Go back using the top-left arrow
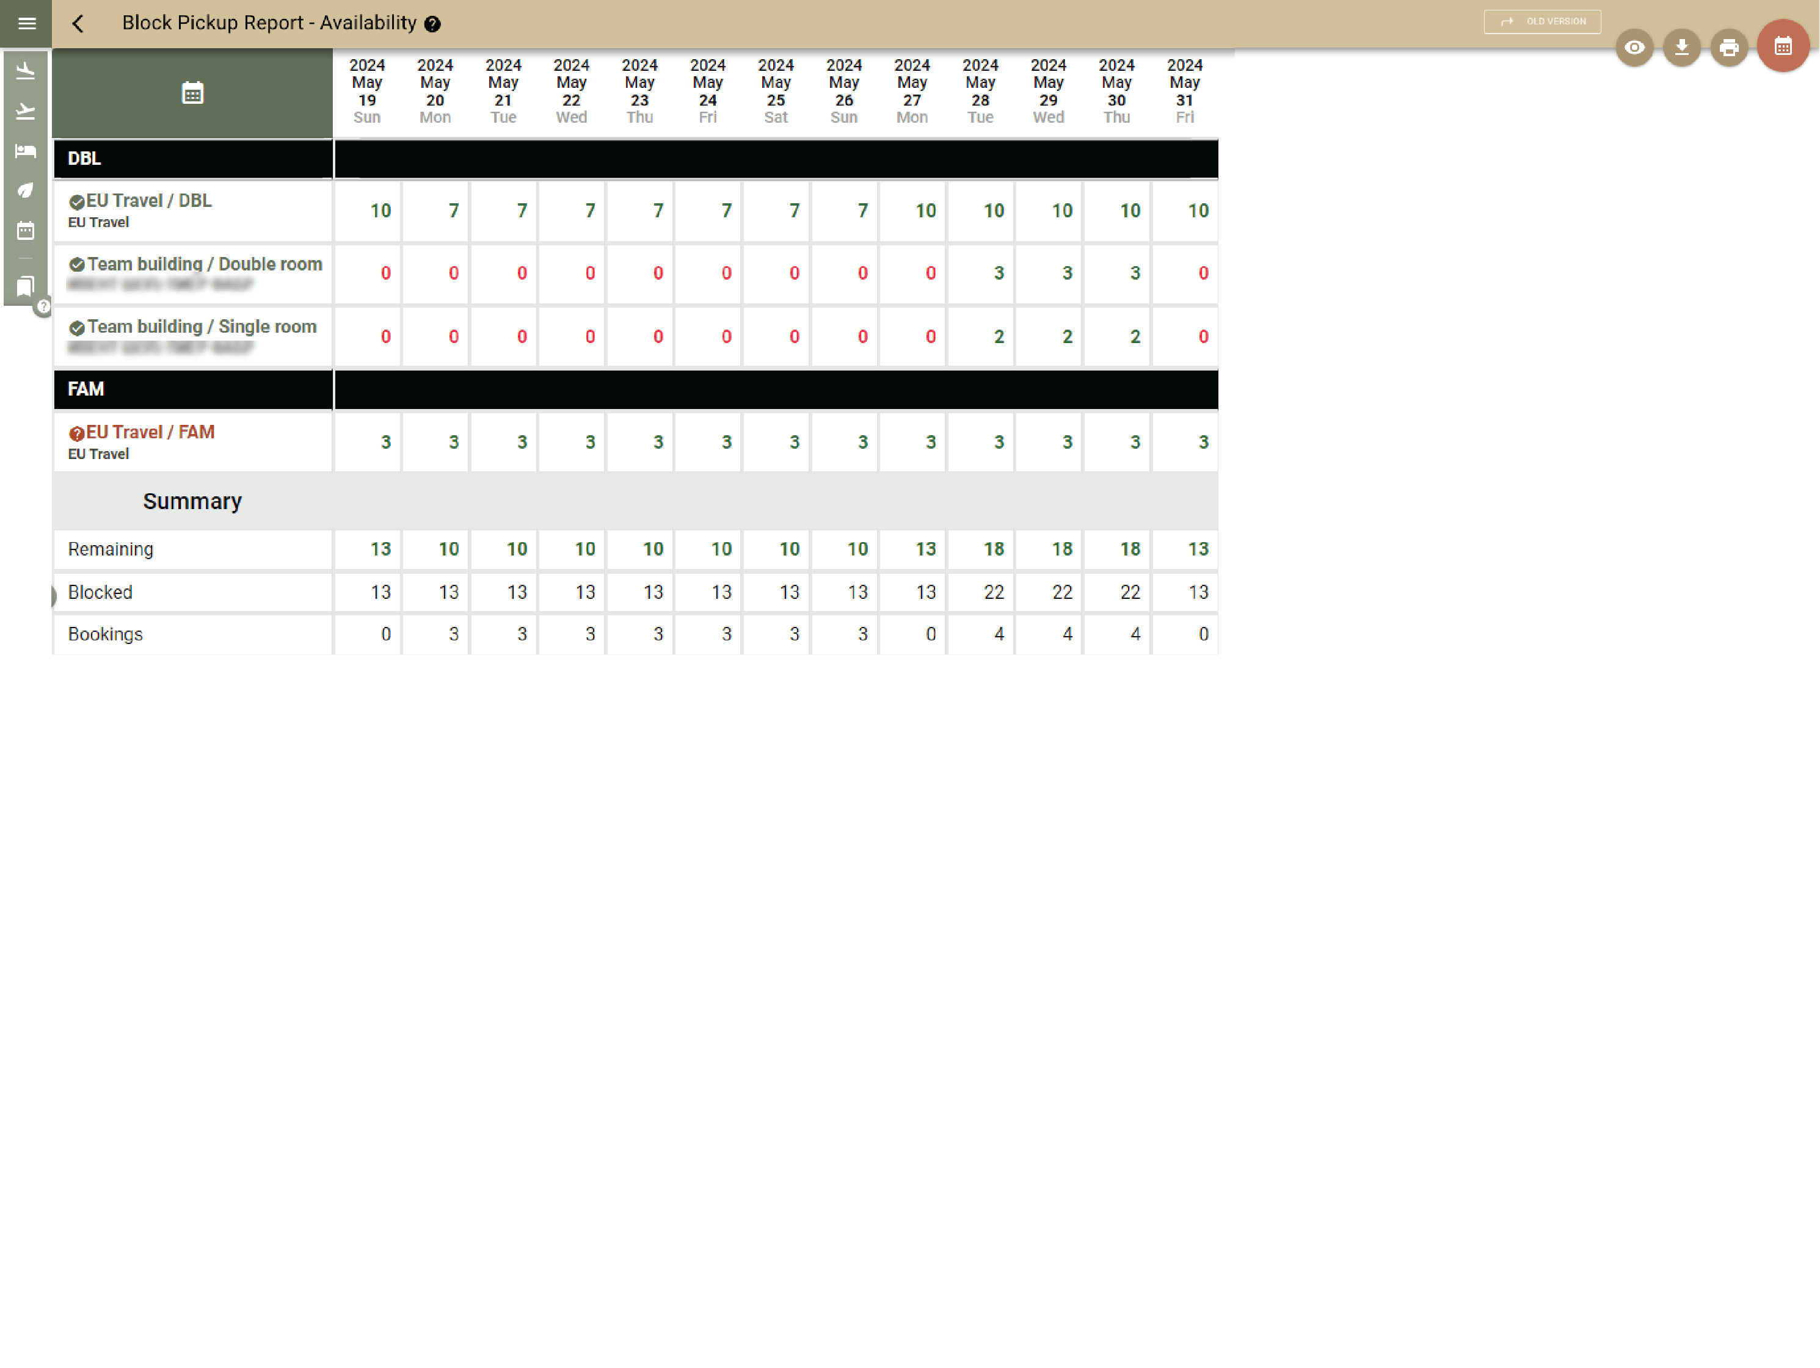 pyautogui.click(x=78, y=24)
